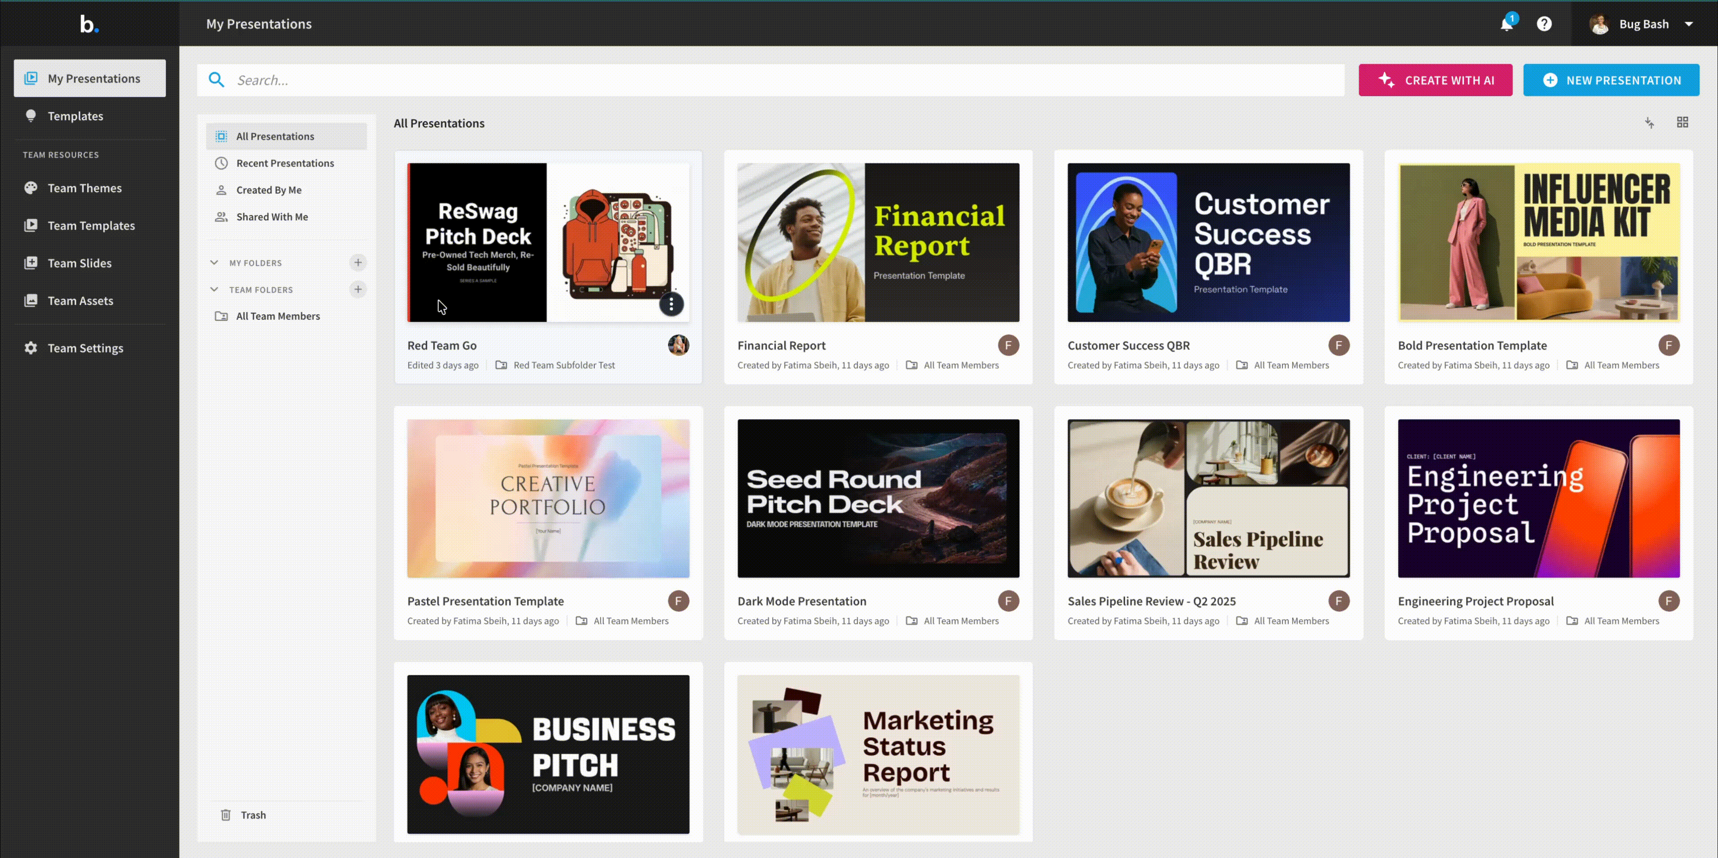Screen dimensions: 1718x858
Task: Click the Customer Success QBR owner avatar
Action: [x=1339, y=345]
